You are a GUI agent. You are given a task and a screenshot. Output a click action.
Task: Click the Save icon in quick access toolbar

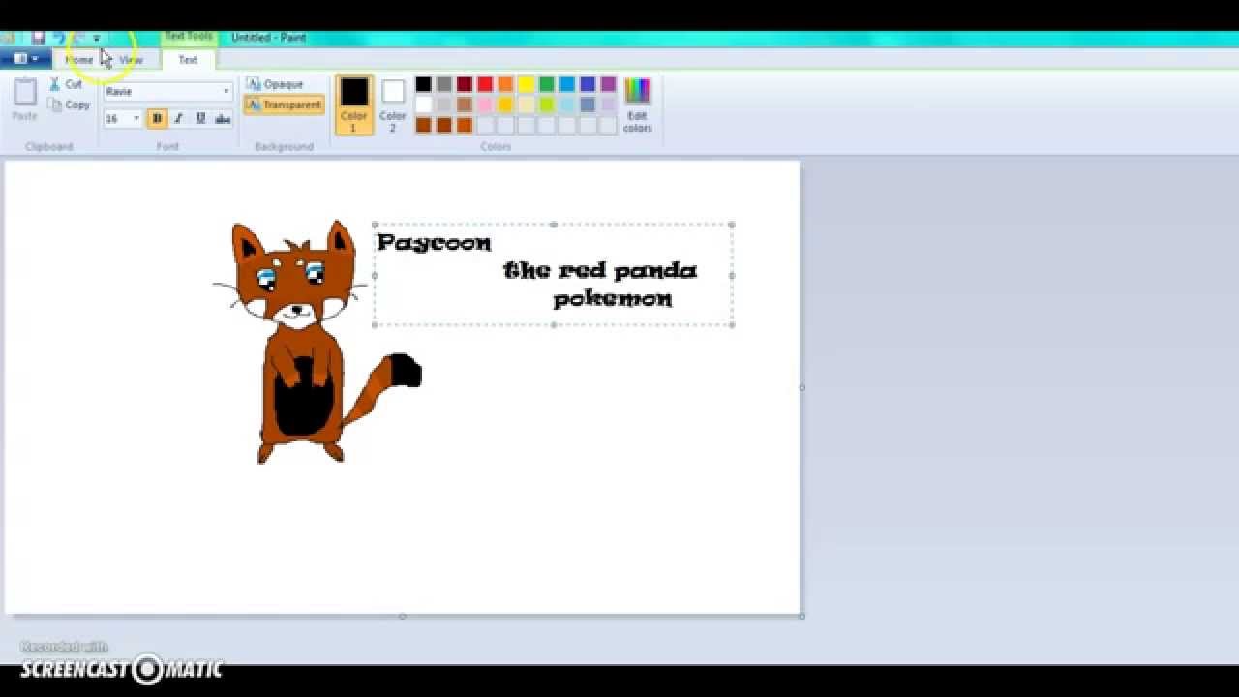tap(38, 38)
